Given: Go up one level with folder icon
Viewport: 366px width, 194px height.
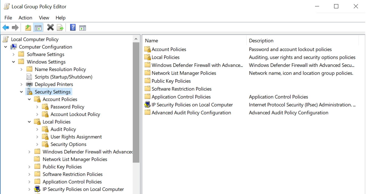Looking at the screenshot, I should coord(28,27).
